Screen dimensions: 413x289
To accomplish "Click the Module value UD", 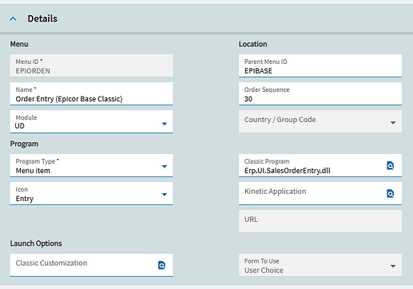I will (x=20, y=126).
